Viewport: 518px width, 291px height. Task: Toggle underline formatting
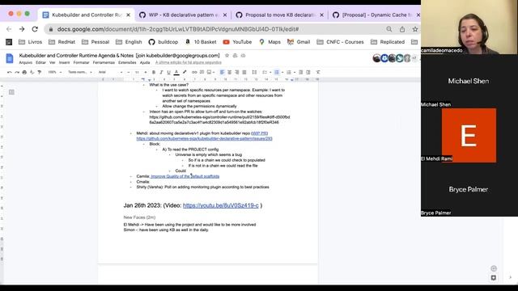coord(169,72)
